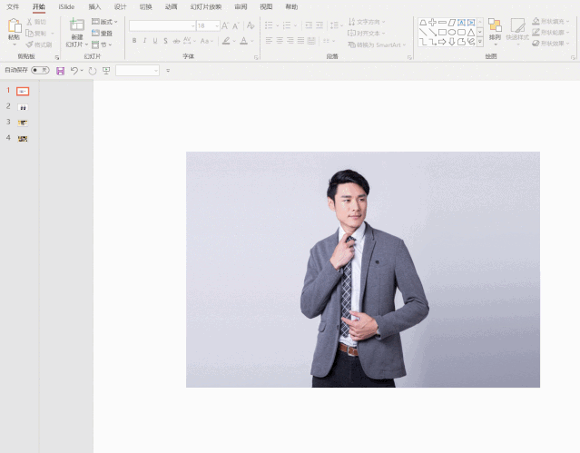Select slide 3 thumbnail
This screenshot has width=580, height=453.
23,123
